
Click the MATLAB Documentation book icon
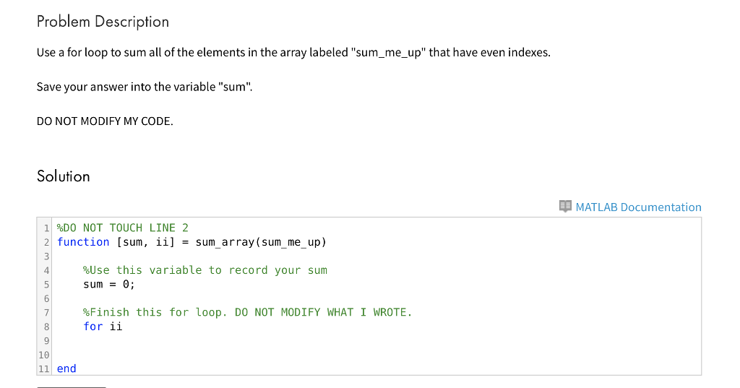click(566, 207)
